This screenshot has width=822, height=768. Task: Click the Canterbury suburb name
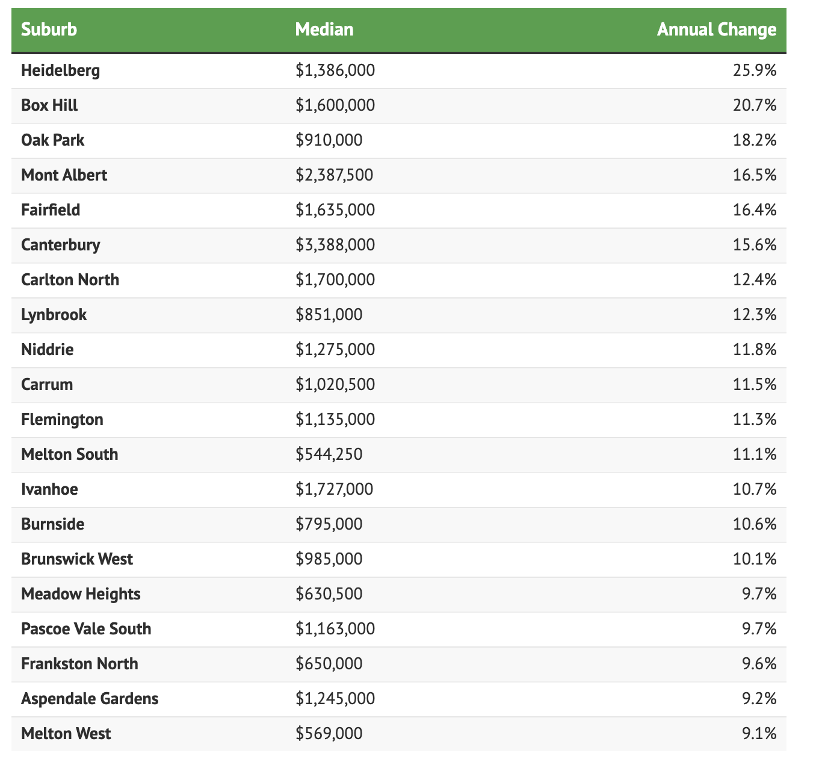pos(60,245)
